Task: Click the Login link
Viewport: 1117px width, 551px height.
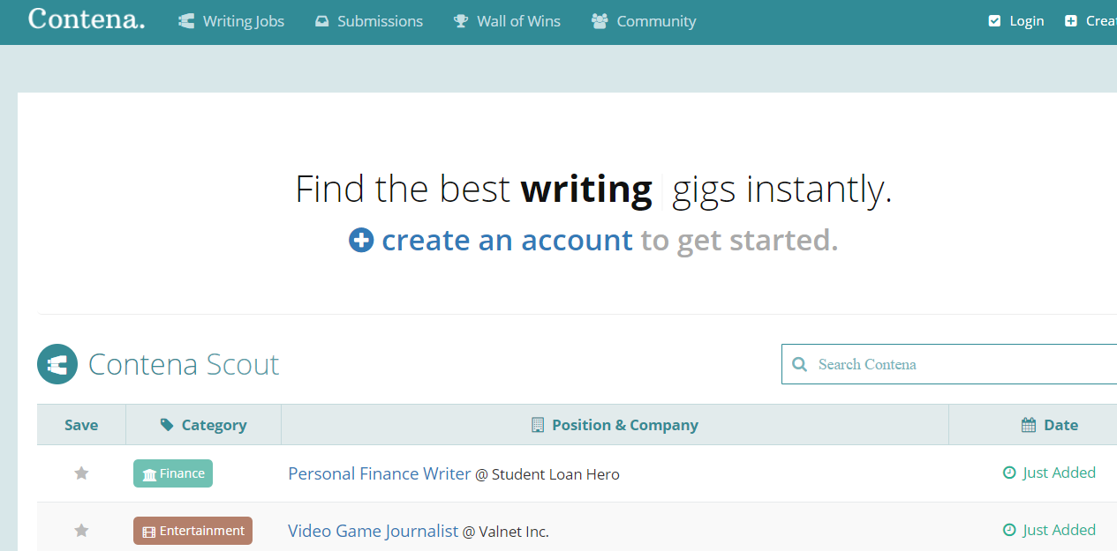Action: tap(1016, 21)
